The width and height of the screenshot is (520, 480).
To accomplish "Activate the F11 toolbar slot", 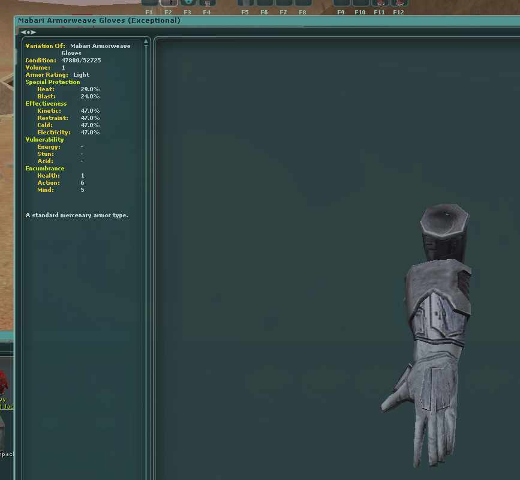I will [x=380, y=4].
